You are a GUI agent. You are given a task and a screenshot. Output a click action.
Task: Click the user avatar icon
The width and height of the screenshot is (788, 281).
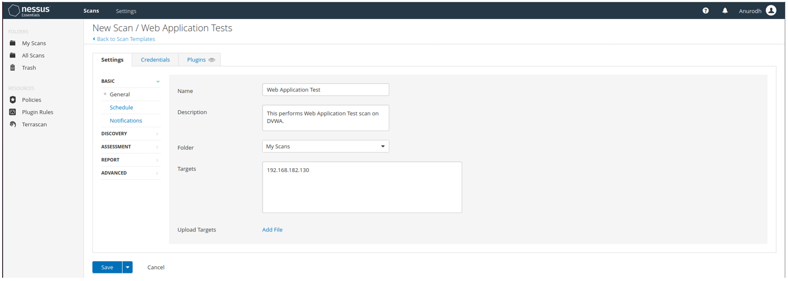(x=771, y=10)
